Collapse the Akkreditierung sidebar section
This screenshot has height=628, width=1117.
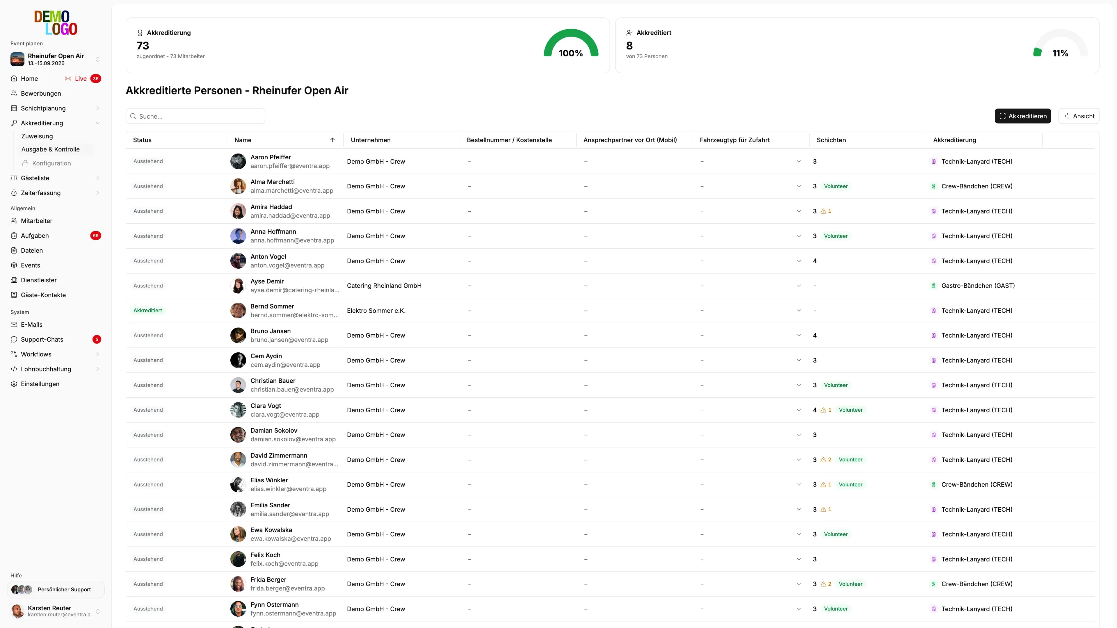tap(97, 123)
